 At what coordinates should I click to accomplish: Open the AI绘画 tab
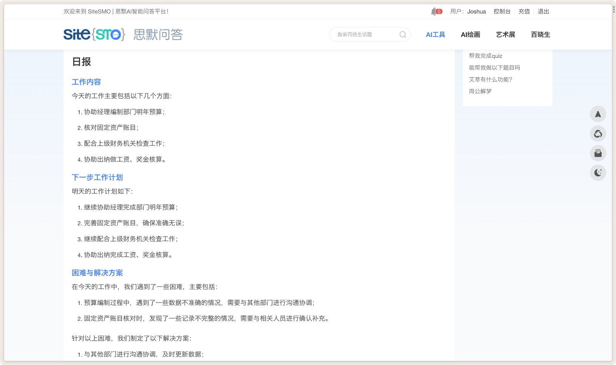(x=470, y=34)
